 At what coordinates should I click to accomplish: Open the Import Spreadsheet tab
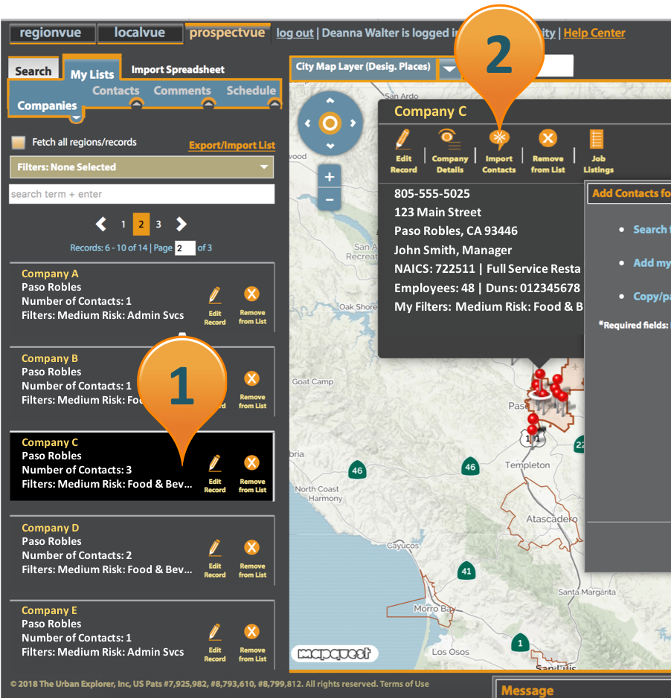(178, 69)
